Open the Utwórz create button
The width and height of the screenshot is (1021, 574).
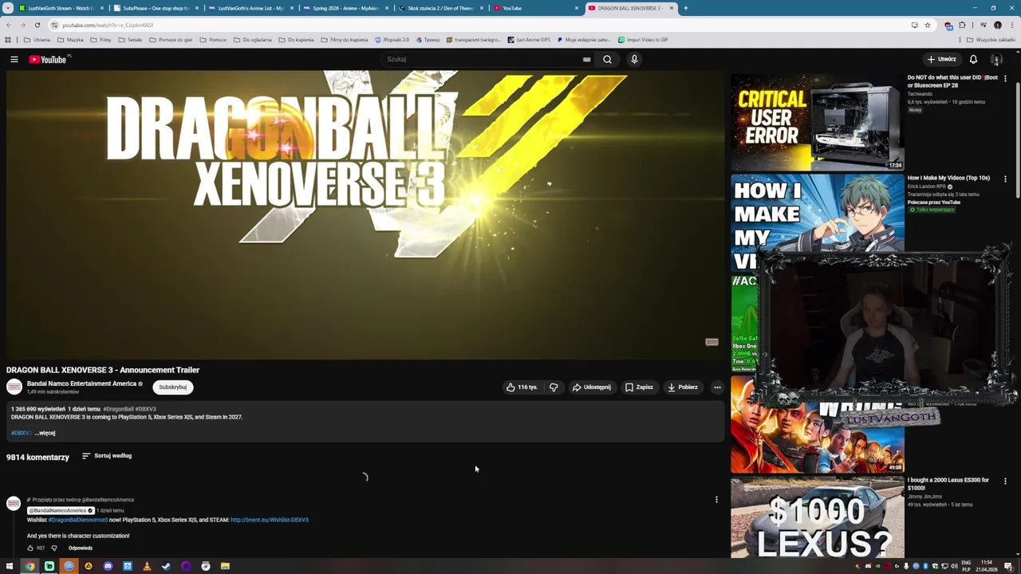941,59
